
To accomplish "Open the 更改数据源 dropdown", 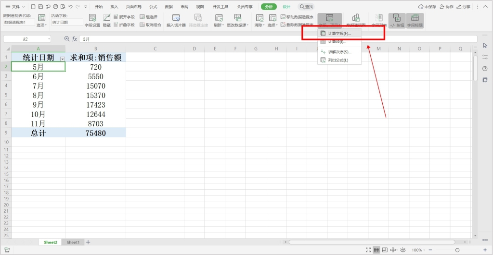I will pyautogui.click(x=238, y=20).
